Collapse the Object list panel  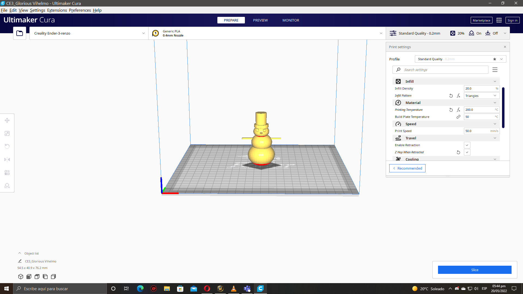(x=20, y=253)
